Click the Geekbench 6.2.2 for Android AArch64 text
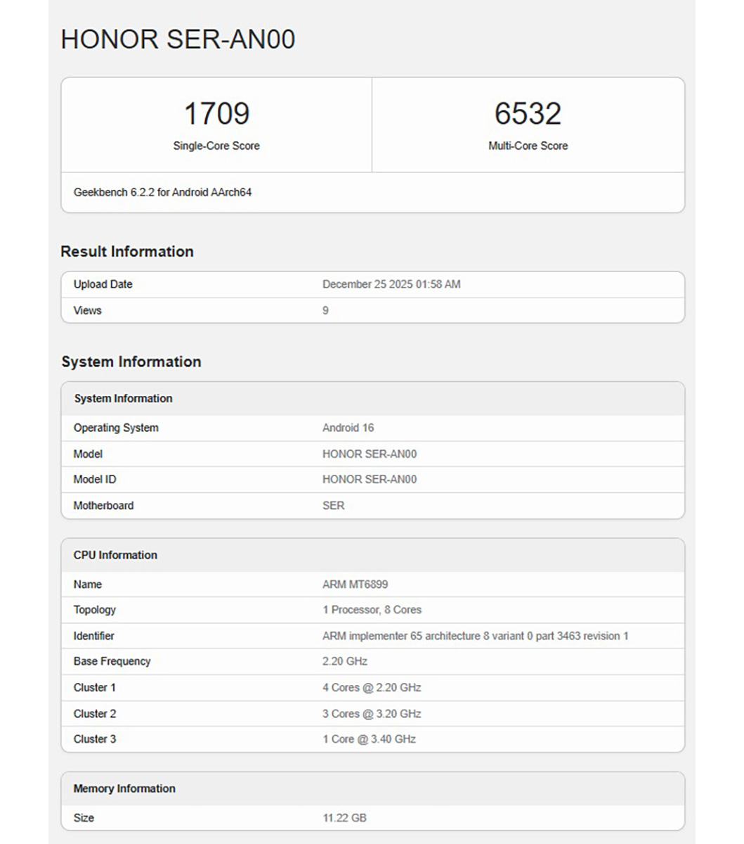 click(162, 192)
